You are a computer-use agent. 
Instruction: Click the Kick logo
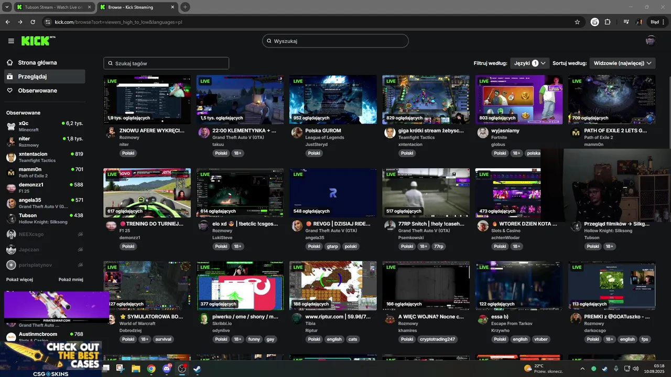pos(38,41)
